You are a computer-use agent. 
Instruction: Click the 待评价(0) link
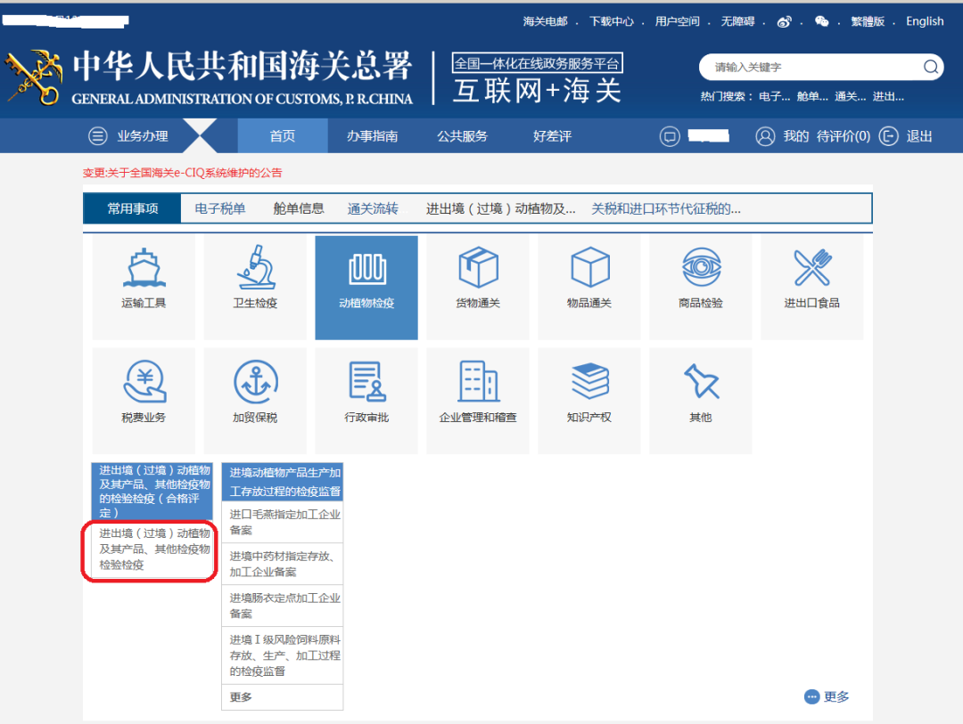[844, 136]
